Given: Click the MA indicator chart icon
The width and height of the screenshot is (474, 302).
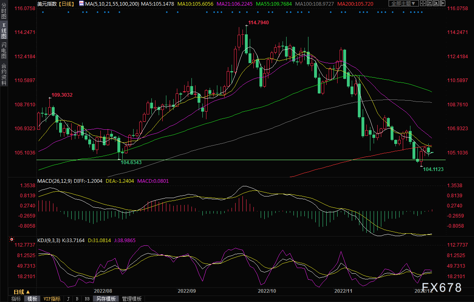Looking at the screenshot, I should click(82, 4).
